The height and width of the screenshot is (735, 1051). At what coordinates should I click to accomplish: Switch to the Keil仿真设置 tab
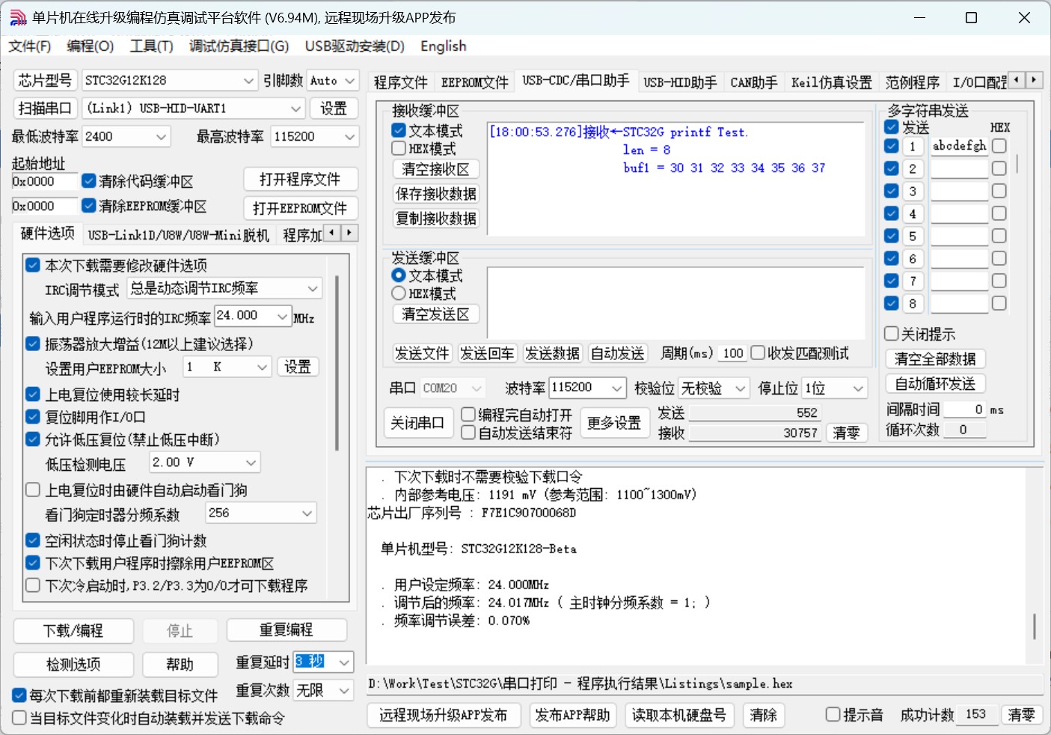click(x=832, y=82)
